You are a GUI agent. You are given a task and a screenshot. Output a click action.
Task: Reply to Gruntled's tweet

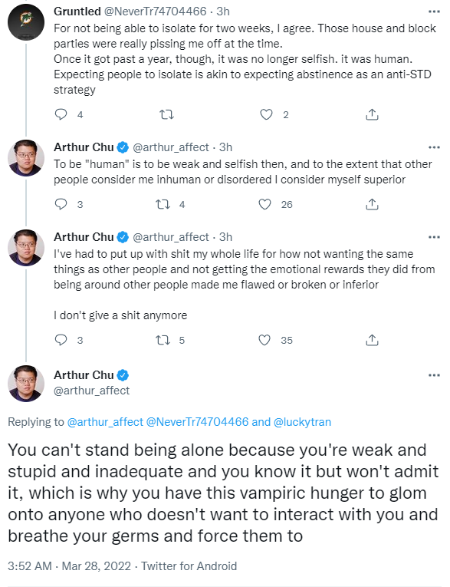coord(61,114)
